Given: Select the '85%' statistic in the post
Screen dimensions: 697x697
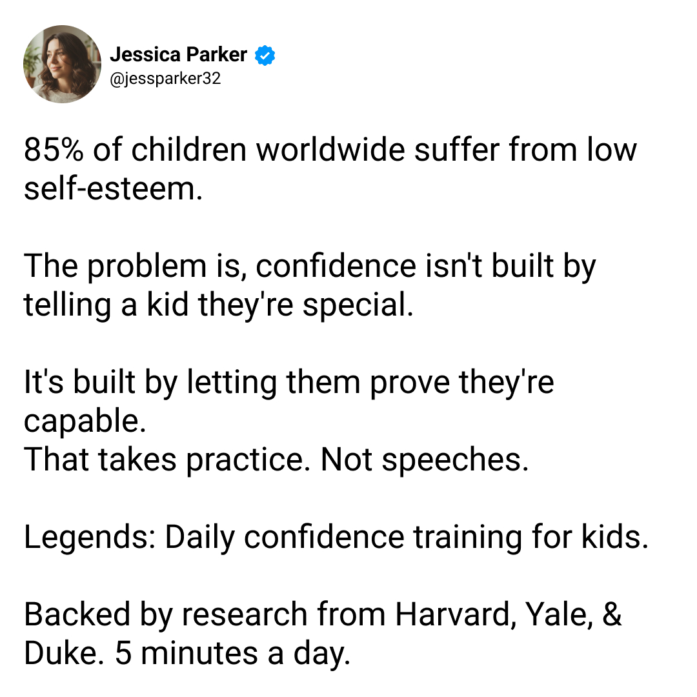Looking at the screenshot, I should tap(54, 150).
